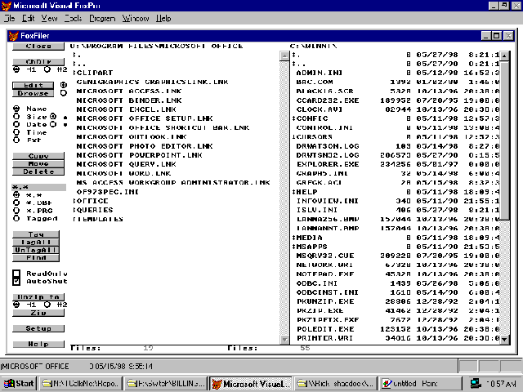
Task: Select the *.PRG filter radio button
Action: coord(16,211)
